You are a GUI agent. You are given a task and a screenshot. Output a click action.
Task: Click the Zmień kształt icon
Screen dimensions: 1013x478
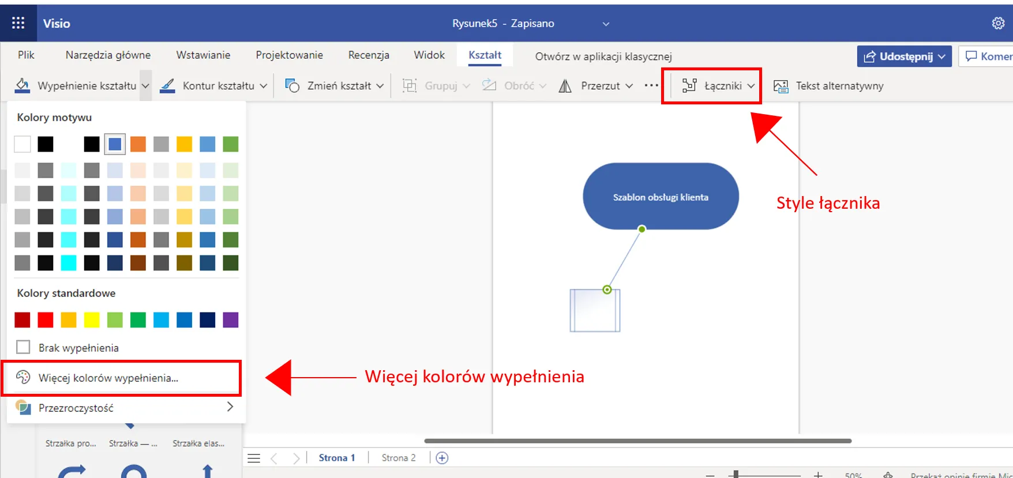(292, 85)
